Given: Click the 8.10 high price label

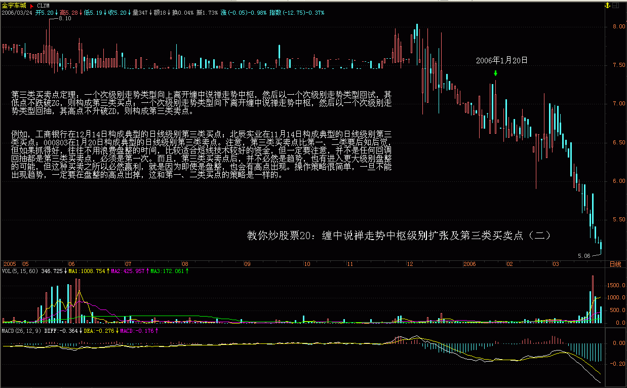Looking at the screenshot, I should 65,19.
